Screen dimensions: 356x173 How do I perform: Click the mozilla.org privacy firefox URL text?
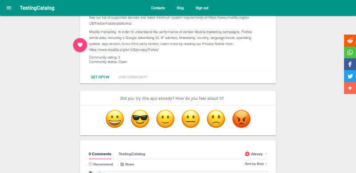click(x=124, y=50)
